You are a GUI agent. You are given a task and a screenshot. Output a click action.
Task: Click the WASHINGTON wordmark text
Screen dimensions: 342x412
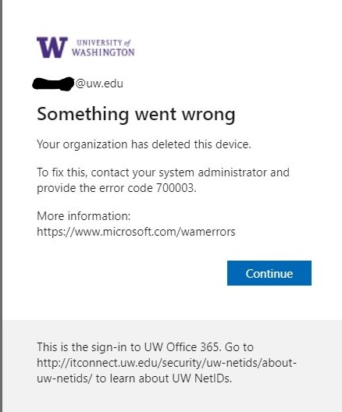tap(103, 52)
